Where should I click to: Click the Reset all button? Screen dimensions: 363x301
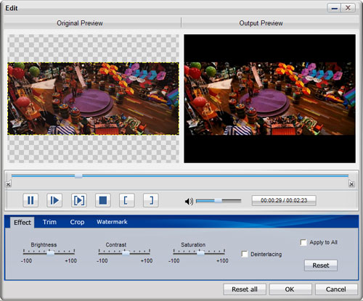tap(245, 289)
